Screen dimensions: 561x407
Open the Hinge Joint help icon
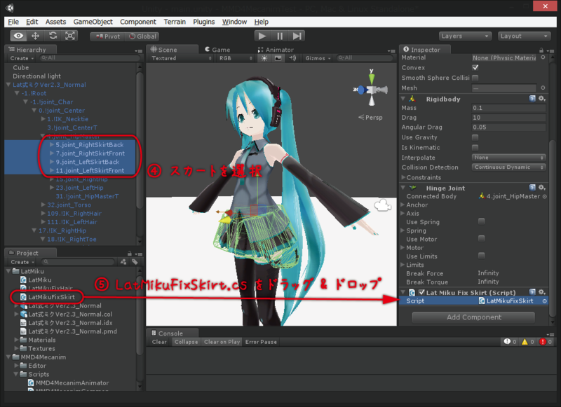point(532,187)
